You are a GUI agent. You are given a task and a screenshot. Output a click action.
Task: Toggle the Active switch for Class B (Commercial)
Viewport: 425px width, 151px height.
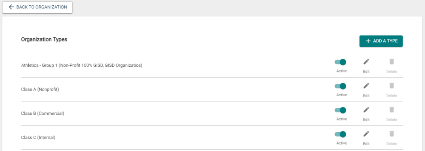point(341,110)
